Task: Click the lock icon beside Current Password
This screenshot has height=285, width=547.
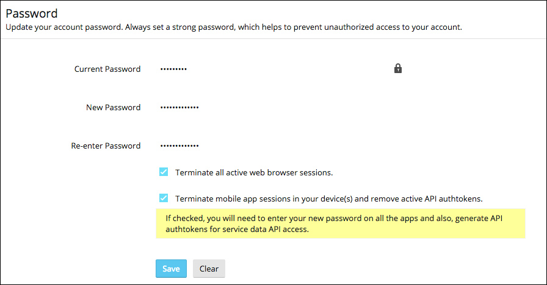Action: pos(397,69)
